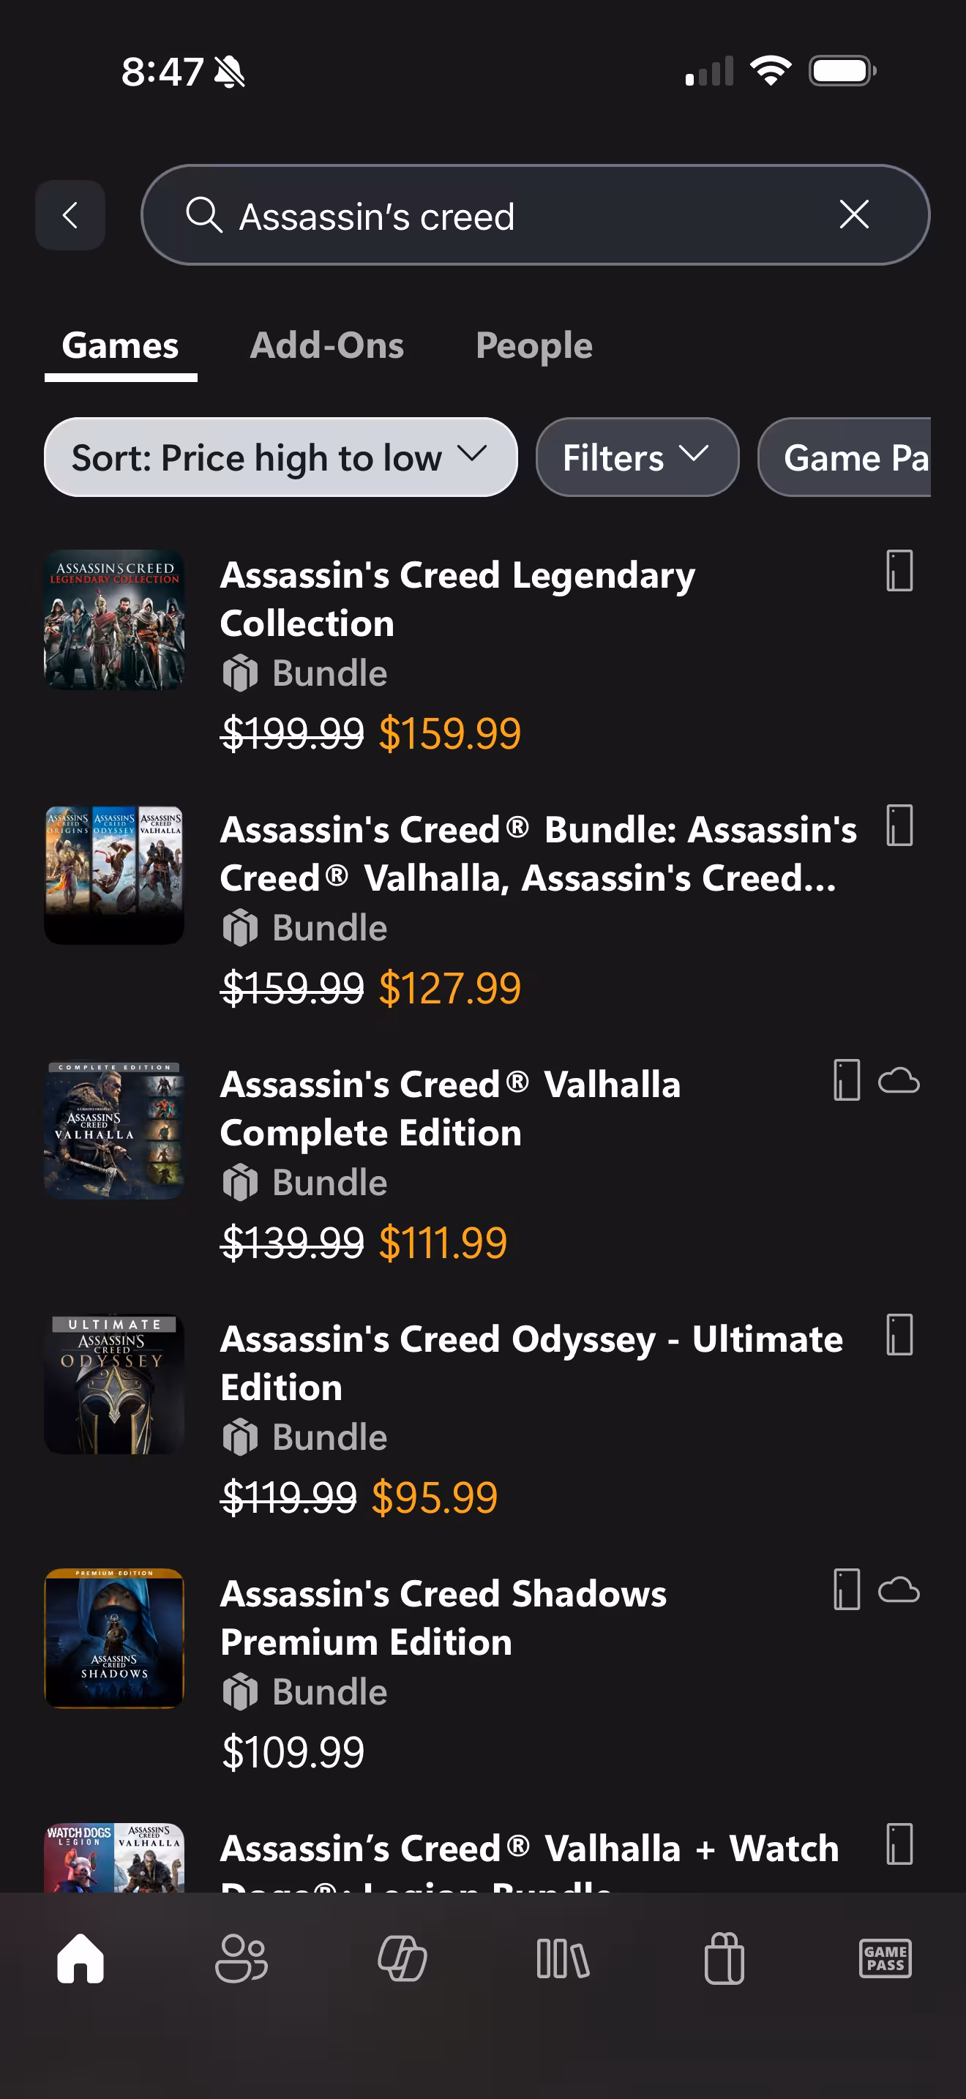Open Assassin's Creed Odyssey Ultimate Edition
The width and height of the screenshot is (966, 2099).
[531, 1363]
